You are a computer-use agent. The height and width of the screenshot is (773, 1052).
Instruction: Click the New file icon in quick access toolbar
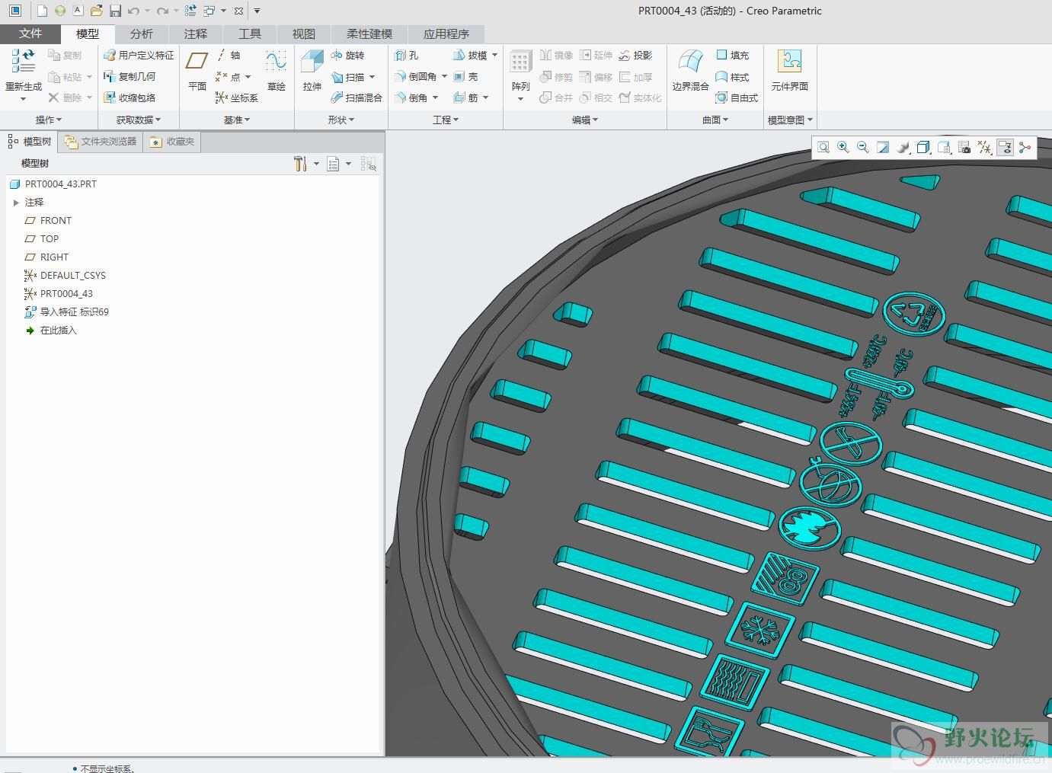(42, 11)
